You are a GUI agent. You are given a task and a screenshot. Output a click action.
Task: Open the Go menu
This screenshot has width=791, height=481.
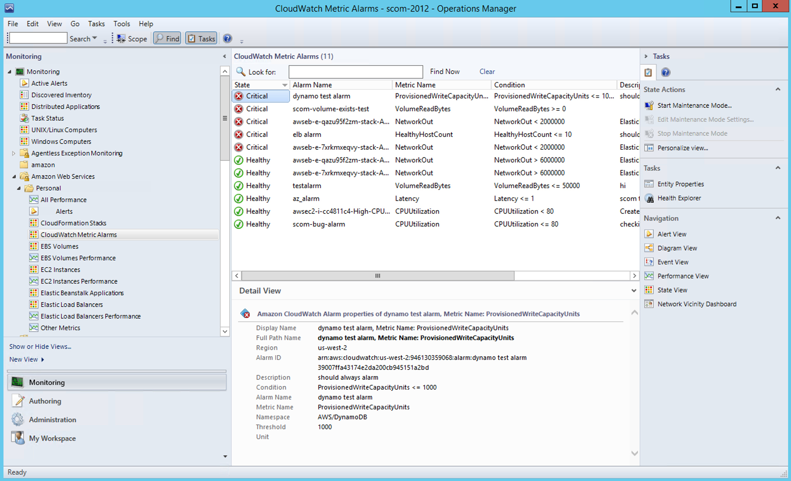pos(74,23)
